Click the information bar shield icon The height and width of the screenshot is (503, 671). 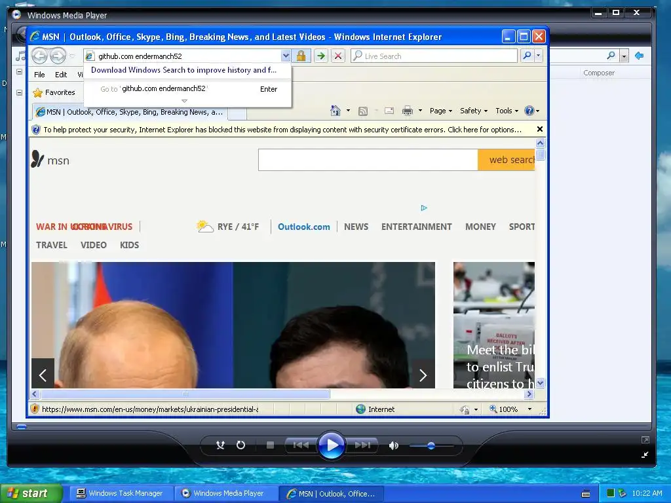point(36,130)
